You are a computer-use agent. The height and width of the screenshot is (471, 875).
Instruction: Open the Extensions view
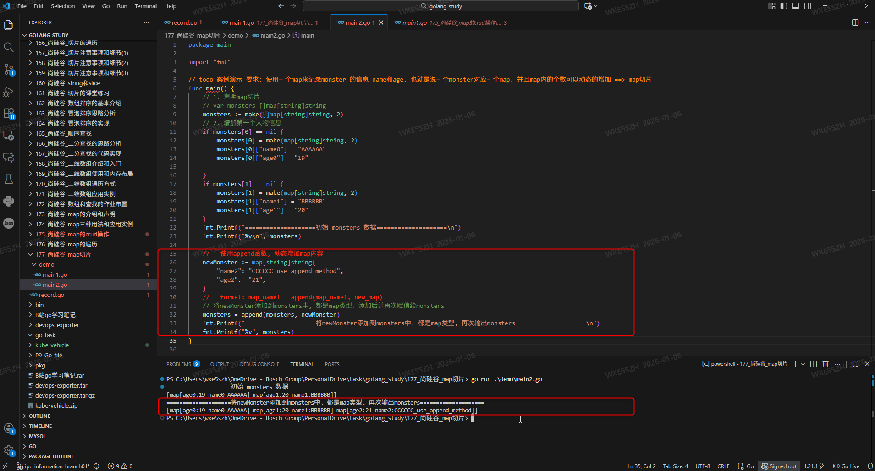pos(9,113)
